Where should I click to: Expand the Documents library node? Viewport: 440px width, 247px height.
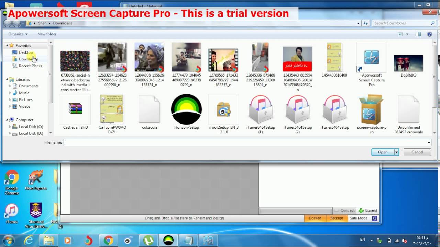(x=10, y=86)
